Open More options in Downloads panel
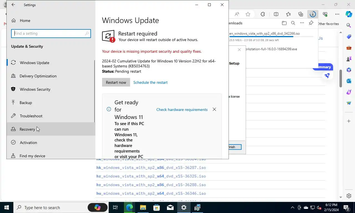The height and width of the screenshot is (213, 355). [x=302, y=23]
